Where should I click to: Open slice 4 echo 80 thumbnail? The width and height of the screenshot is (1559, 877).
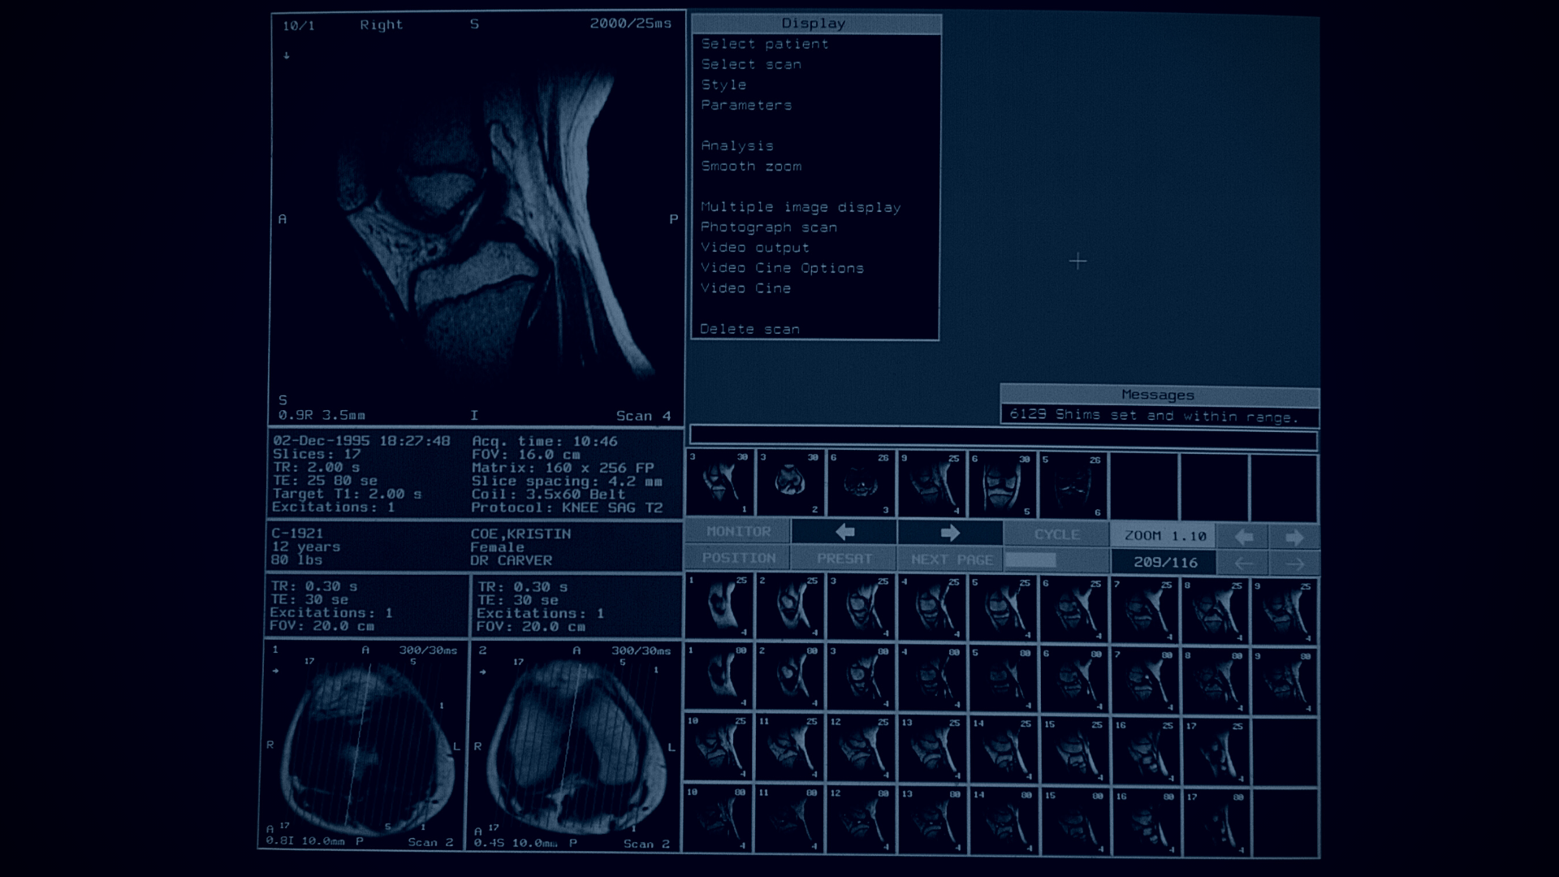pyautogui.click(x=931, y=679)
